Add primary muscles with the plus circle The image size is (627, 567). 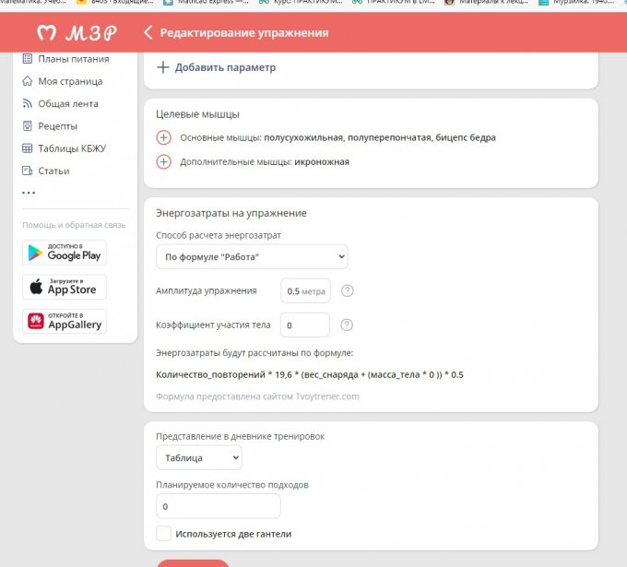[164, 137]
